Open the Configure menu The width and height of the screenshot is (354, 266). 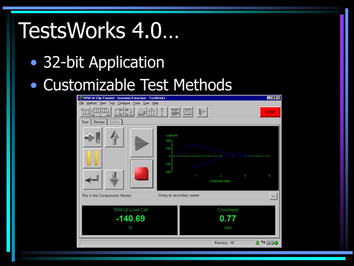pyautogui.click(x=124, y=103)
